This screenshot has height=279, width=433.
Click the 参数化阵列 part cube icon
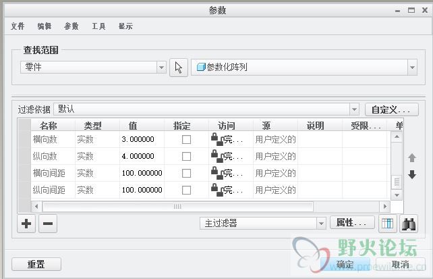tap(201, 67)
